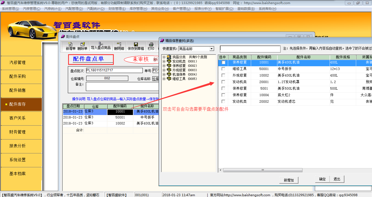Check the box for 中号扳手 row
Image resolution: width=372 pixels, height=197 pixels.
[223, 69]
